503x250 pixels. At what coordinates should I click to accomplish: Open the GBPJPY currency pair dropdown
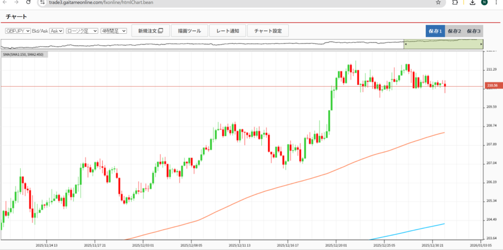(18, 31)
